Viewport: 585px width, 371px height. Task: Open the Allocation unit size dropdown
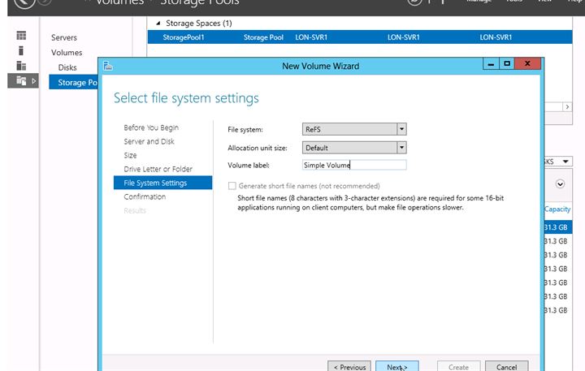401,148
